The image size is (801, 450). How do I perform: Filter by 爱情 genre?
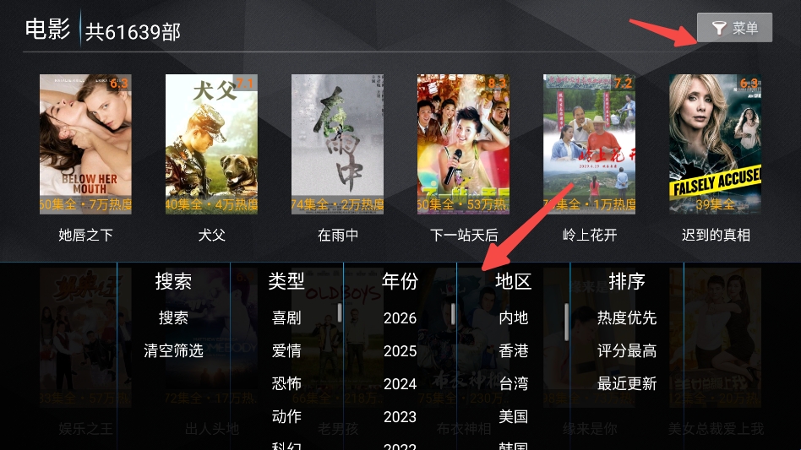point(286,350)
